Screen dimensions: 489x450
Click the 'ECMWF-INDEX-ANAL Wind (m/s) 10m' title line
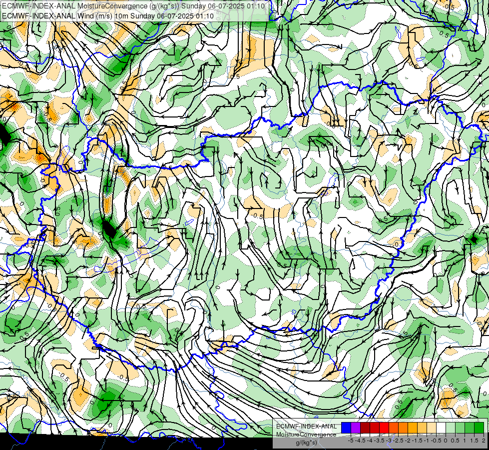pyautogui.click(x=108, y=15)
